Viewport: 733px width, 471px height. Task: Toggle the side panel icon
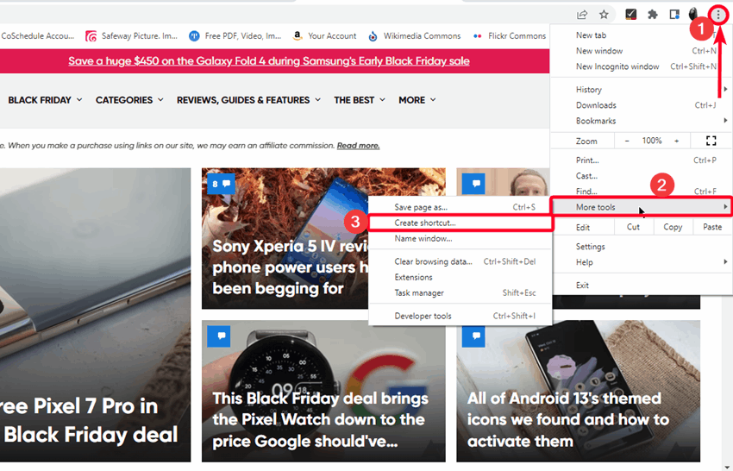coord(674,15)
